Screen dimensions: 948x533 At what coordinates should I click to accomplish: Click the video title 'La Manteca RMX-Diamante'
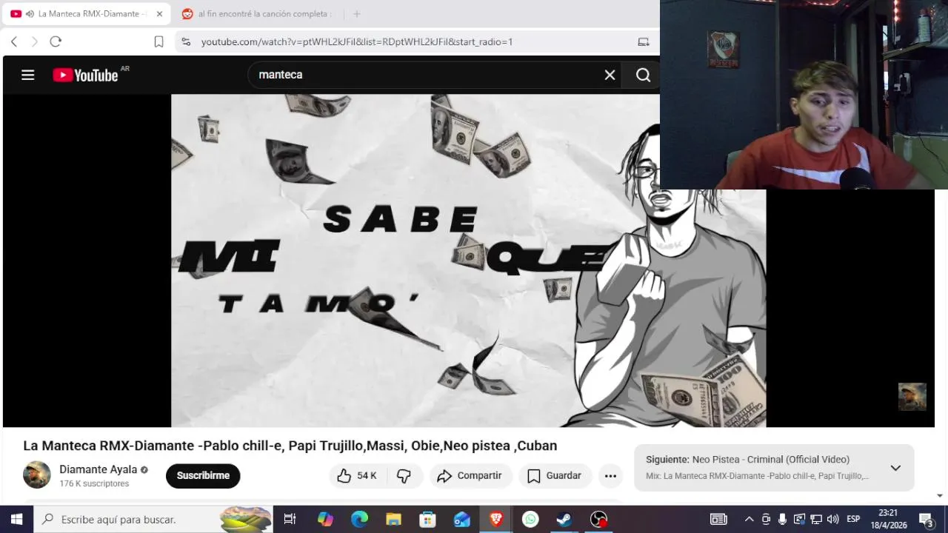pos(290,446)
